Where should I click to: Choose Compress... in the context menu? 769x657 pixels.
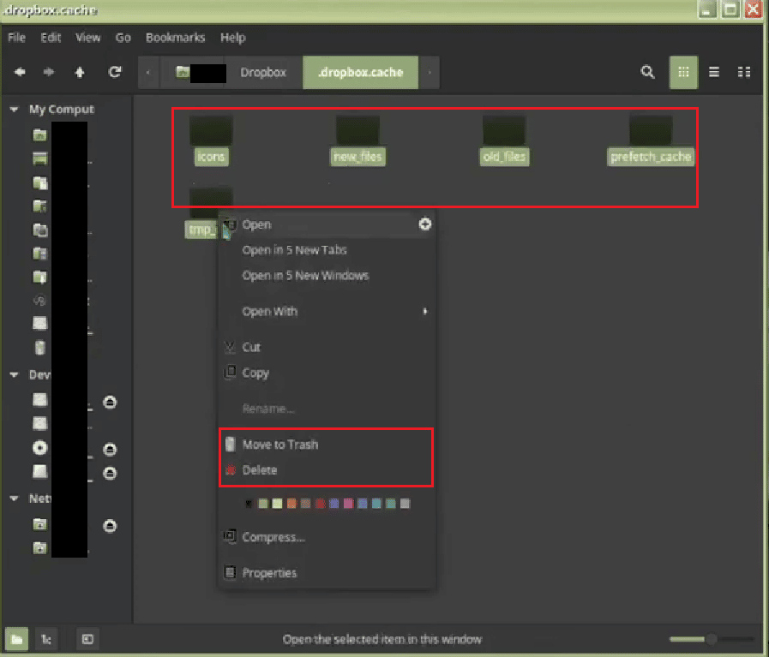coord(326,537)
